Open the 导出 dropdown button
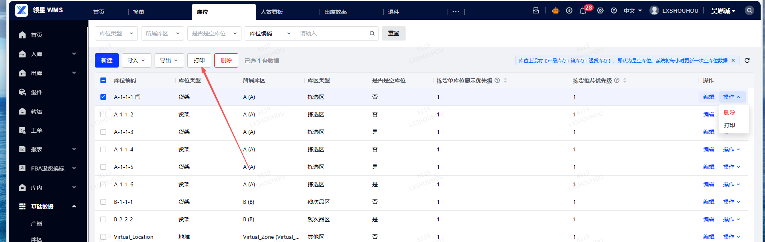Screen dimensions: 765x242 169,60
